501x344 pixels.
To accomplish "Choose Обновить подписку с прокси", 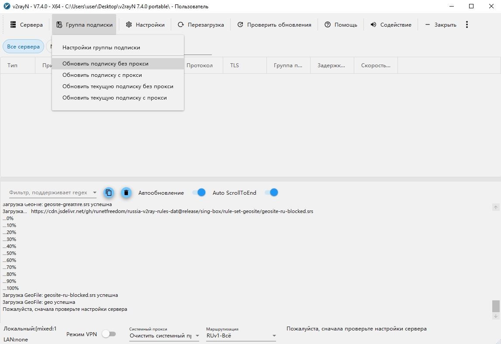I will point(118,75).
